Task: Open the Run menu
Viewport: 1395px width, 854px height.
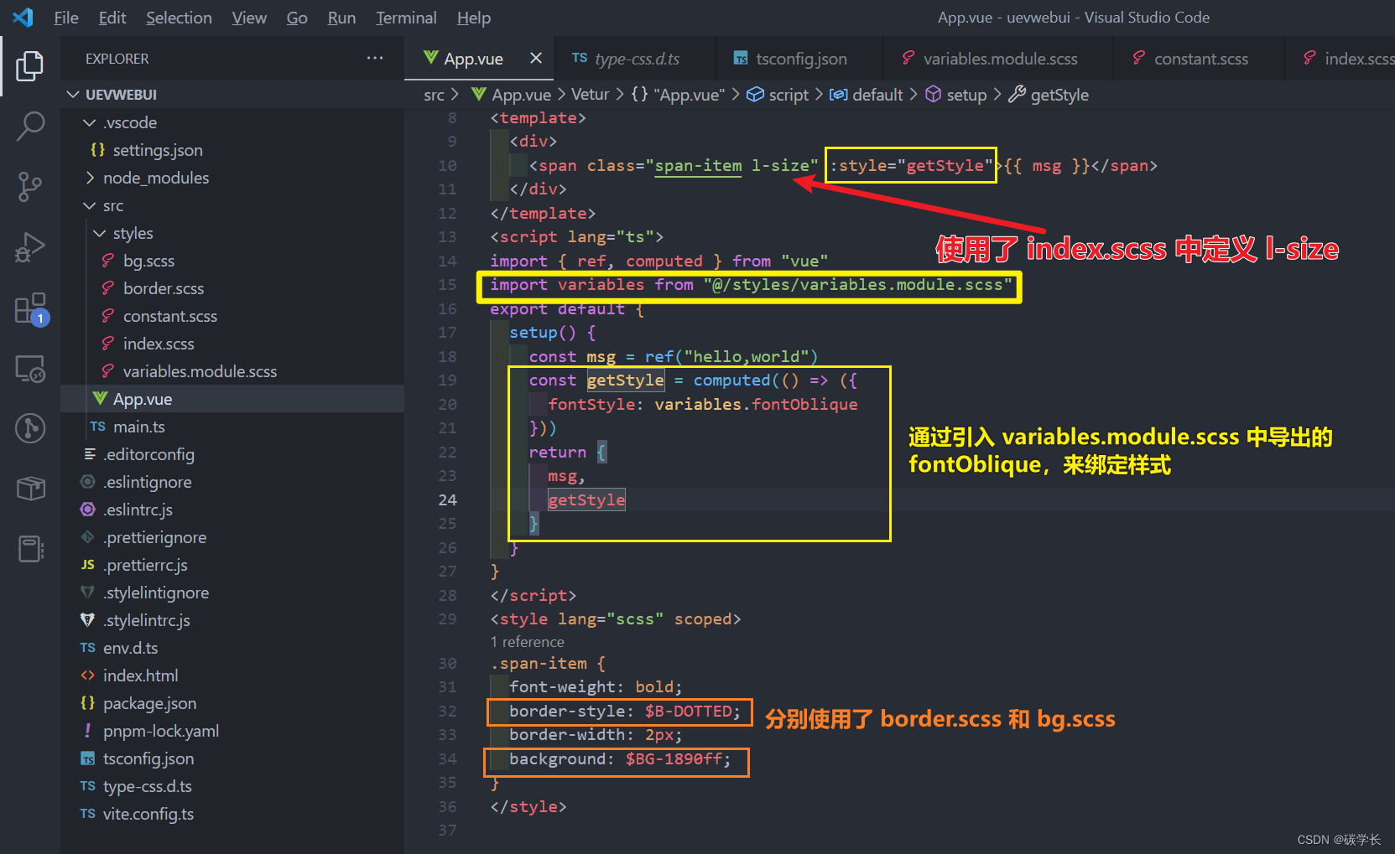Action: point(341,18)
